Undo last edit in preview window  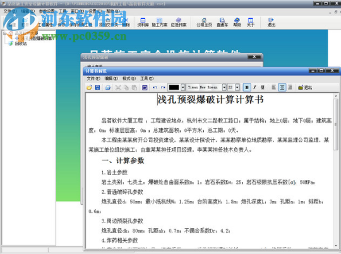point(155,87)
